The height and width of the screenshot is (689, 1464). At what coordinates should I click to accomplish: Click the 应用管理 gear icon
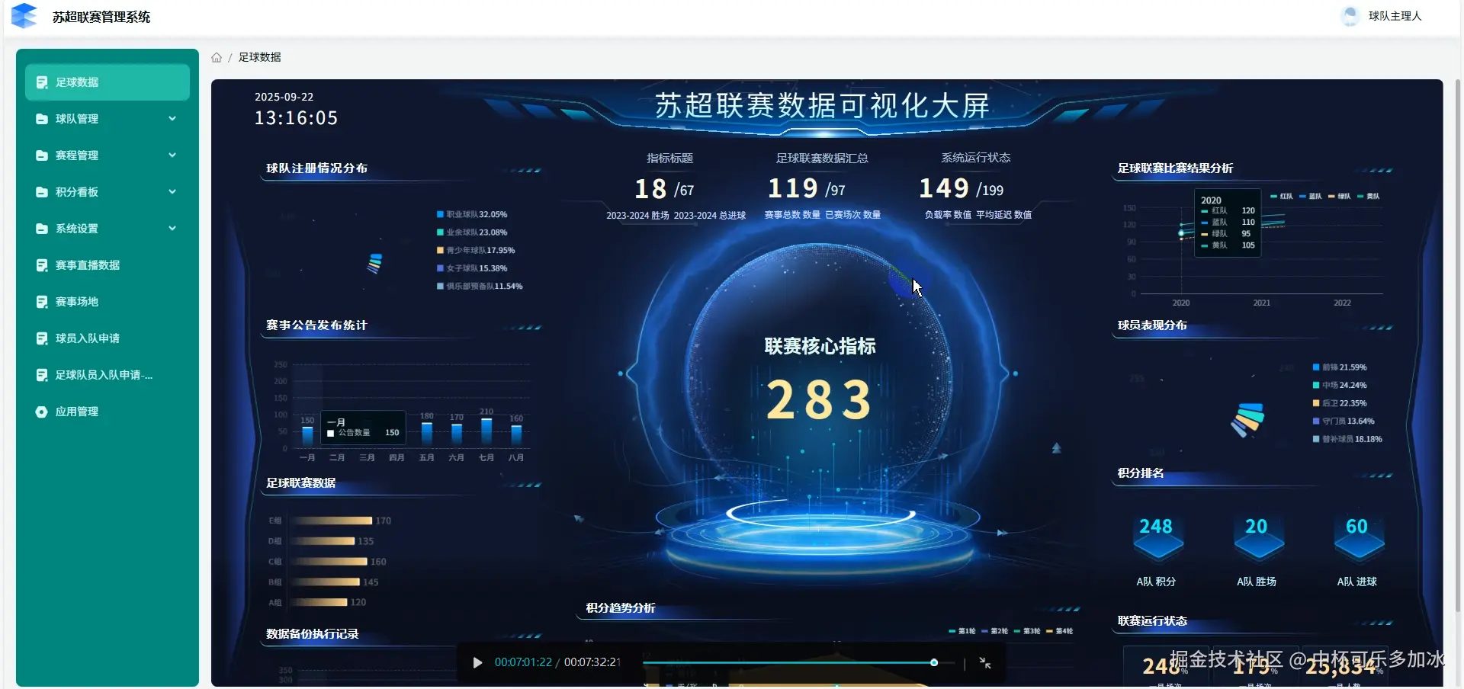(x=42, y=412)
